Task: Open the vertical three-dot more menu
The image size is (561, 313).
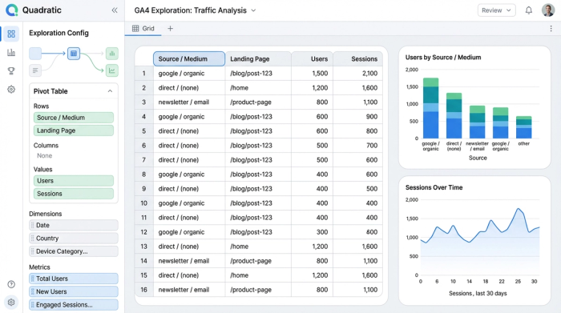Action: pos(551,29)
